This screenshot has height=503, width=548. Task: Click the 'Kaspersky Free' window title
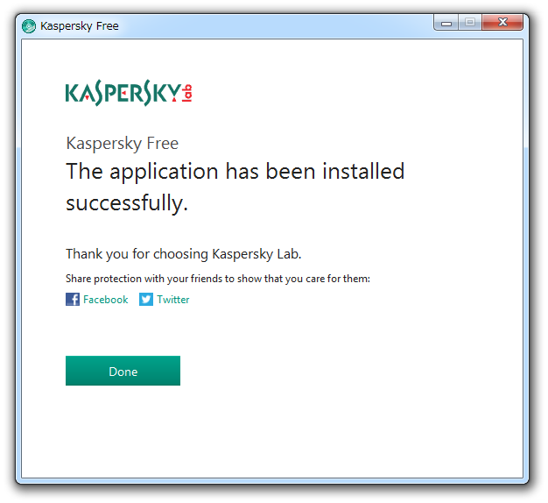click(80, 26)
